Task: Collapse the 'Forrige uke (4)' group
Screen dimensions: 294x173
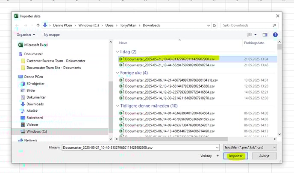Action: click(x=118, y=73)
